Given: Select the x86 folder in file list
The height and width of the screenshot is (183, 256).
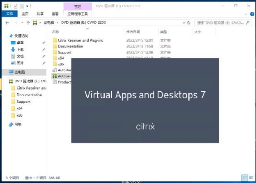Looking at the screenshot, I should tap(58, 64).
